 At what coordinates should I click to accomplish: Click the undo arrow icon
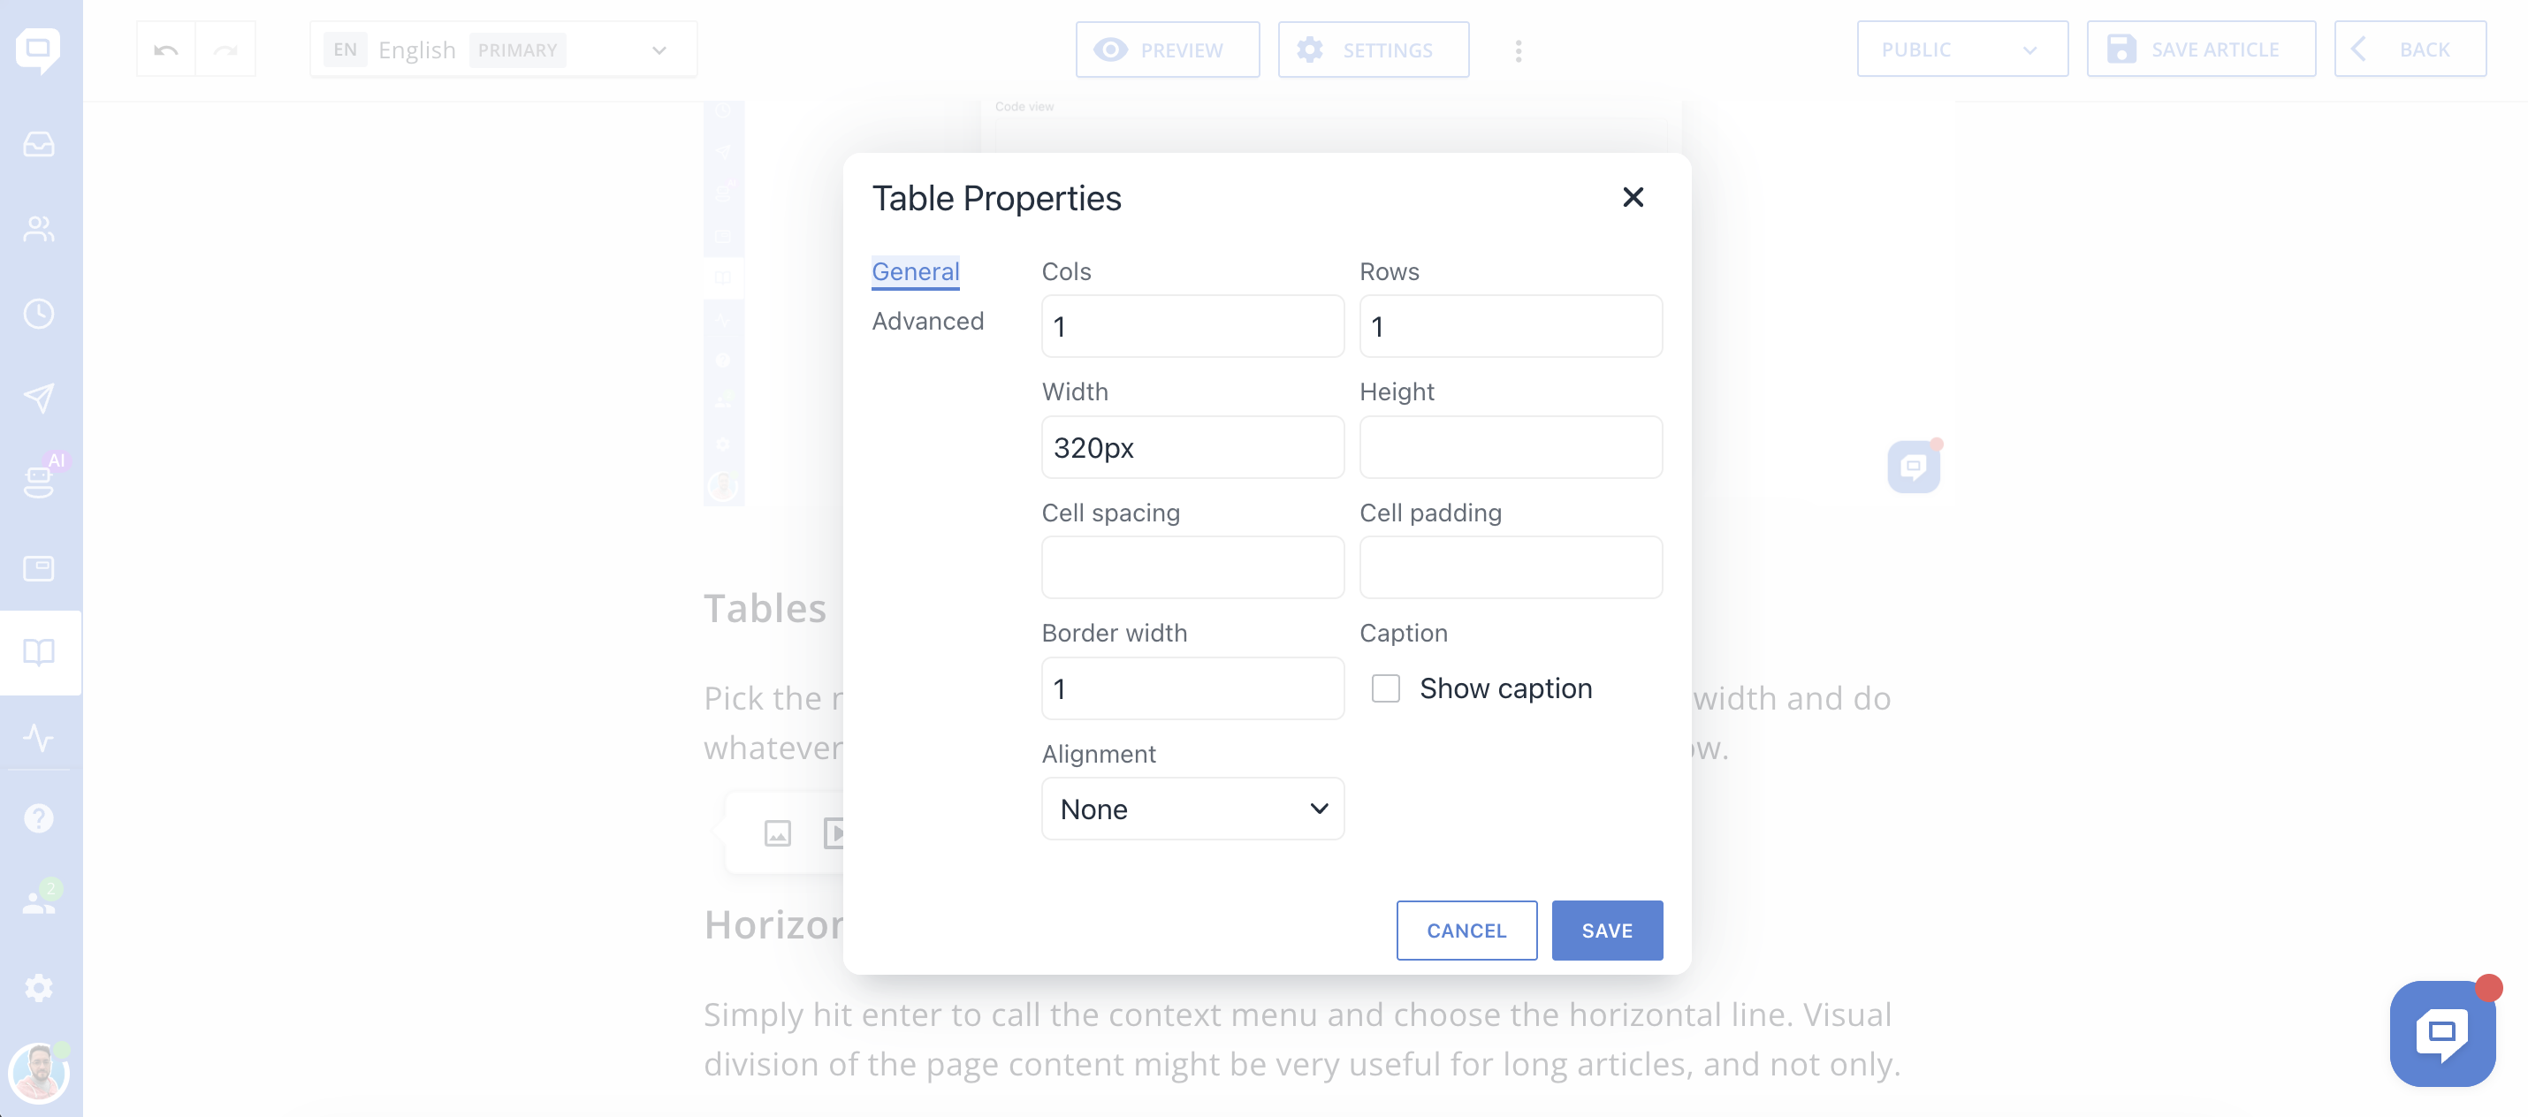(x=166, y=50)
